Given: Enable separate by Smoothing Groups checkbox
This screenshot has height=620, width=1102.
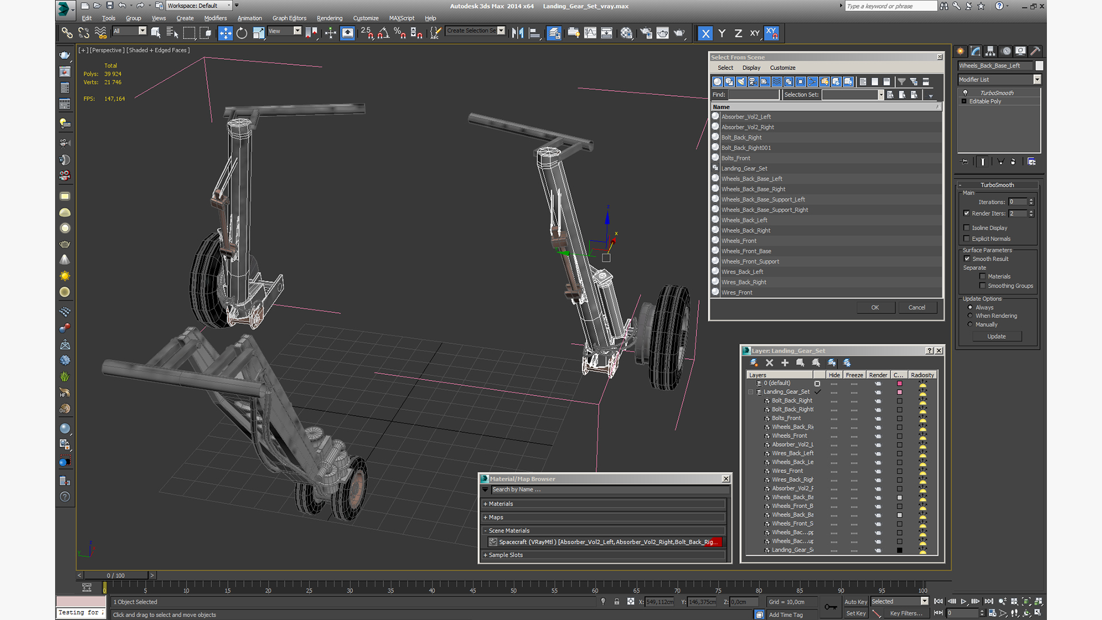Looking at the screenshot, I should 983,286.
